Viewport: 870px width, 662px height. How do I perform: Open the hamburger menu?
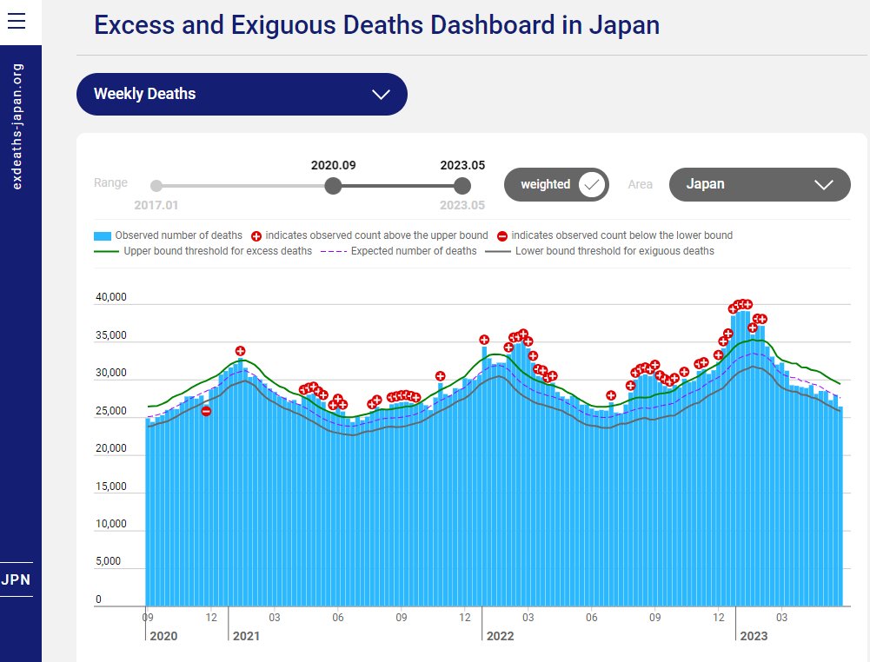tap(17, 23)
